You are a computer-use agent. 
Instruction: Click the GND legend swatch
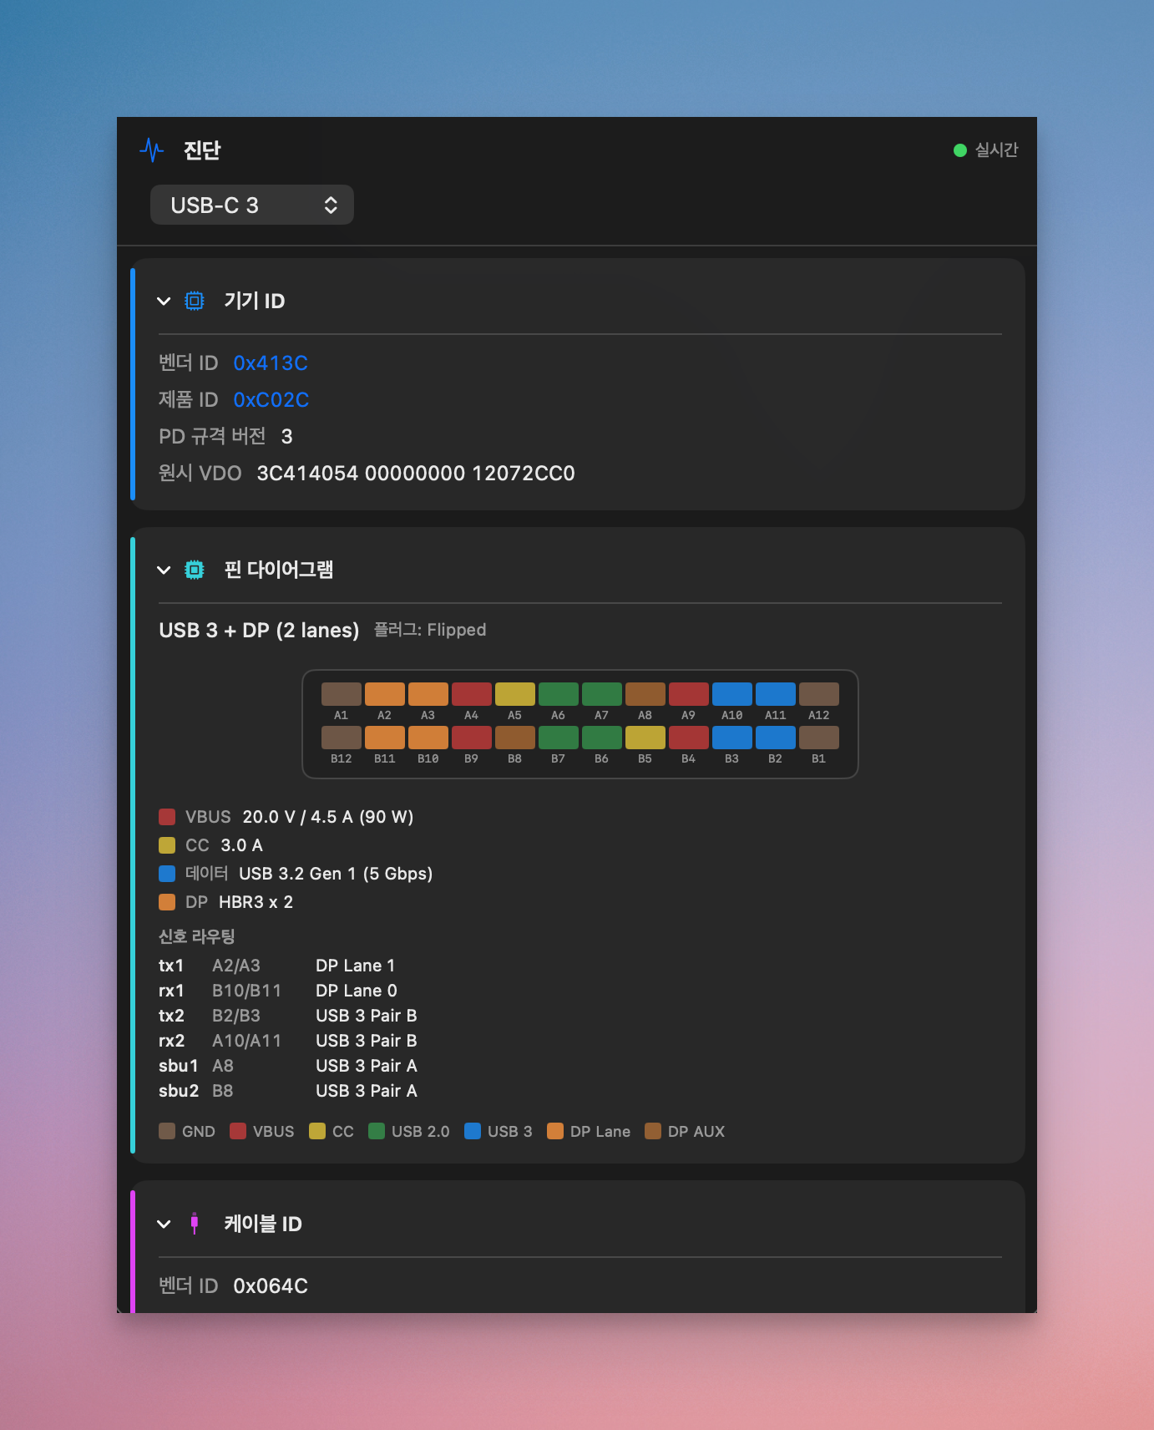coord(167,1131)
